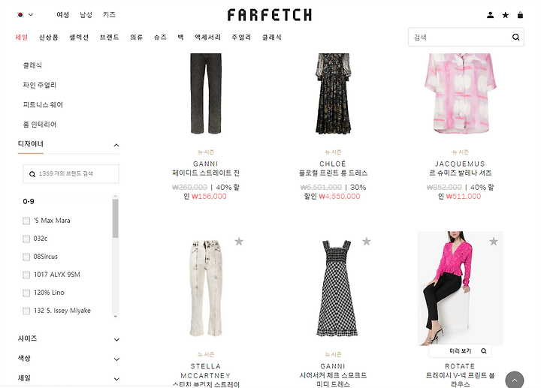This screenshot has width=541, height=388.
Task: Open the shopping bag icon
Action: pyautogui.click(x=520, y=15)
